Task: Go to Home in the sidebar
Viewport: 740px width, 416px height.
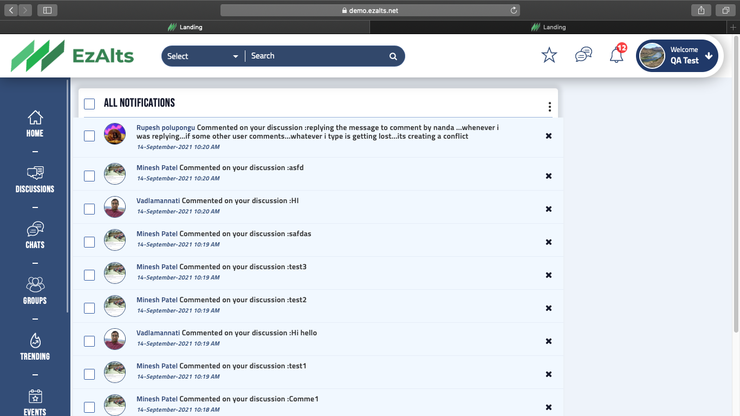Action: coord(35,123)
